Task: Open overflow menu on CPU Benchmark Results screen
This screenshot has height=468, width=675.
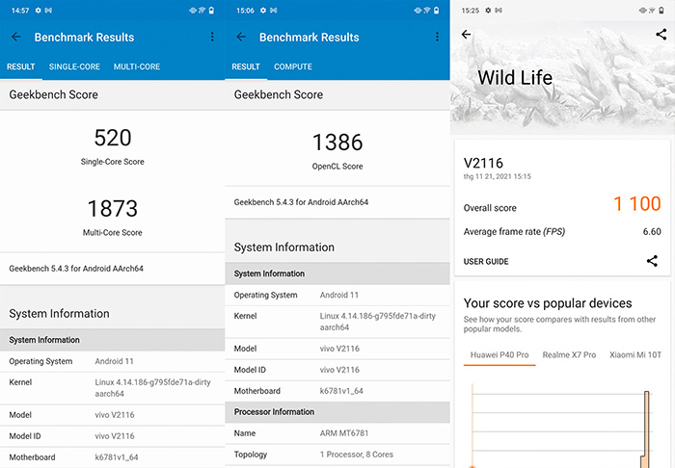Action: tap(212, 37)
